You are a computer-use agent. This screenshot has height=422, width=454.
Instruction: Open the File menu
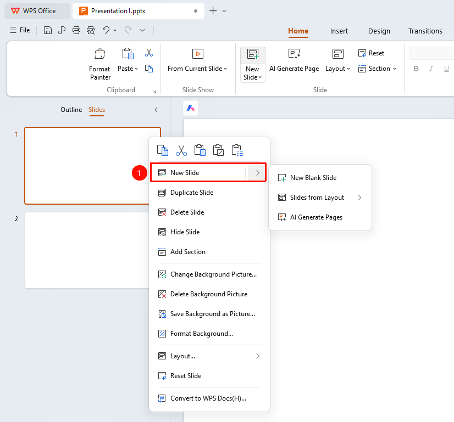click(x=20, y=30)
